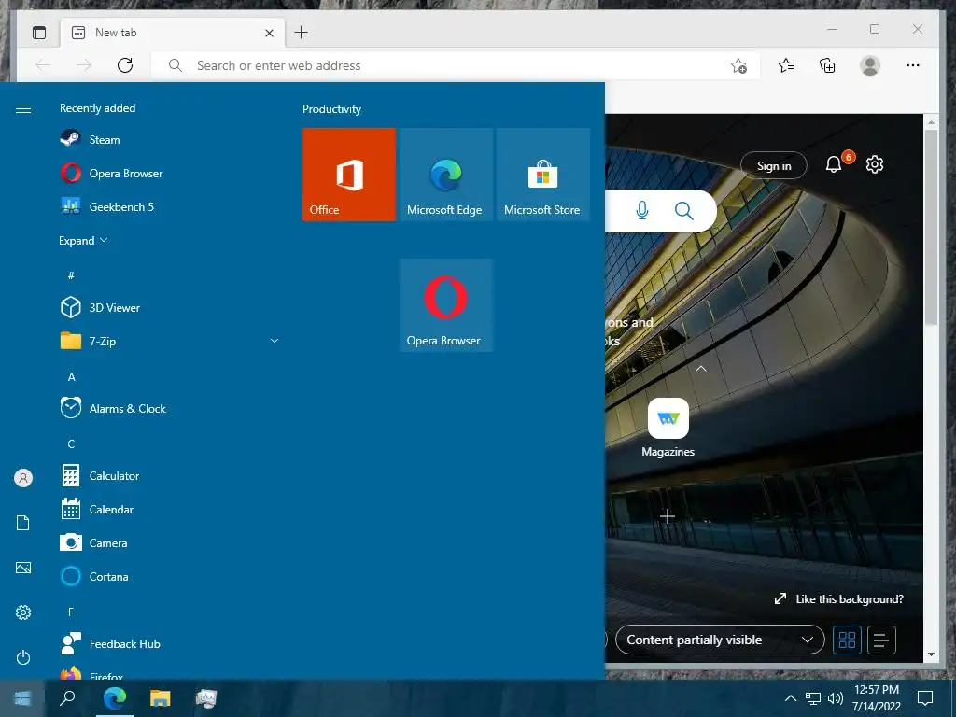Click the letter C section header
The width and height of the screenshot is (956, 717).
[71, 443]
